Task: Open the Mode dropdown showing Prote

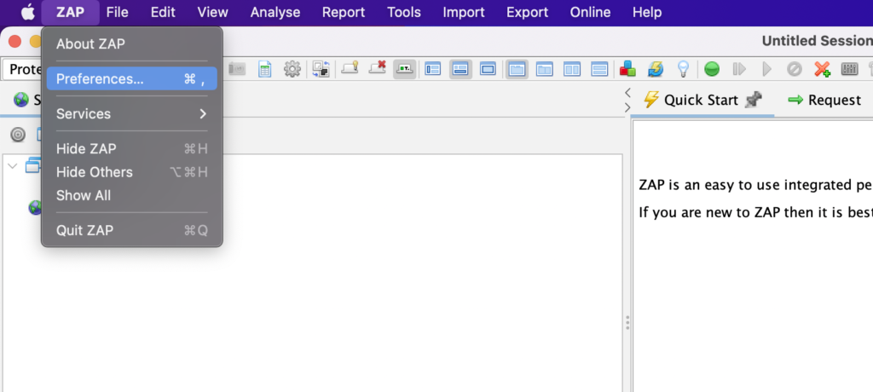Action: pos(22,69)
